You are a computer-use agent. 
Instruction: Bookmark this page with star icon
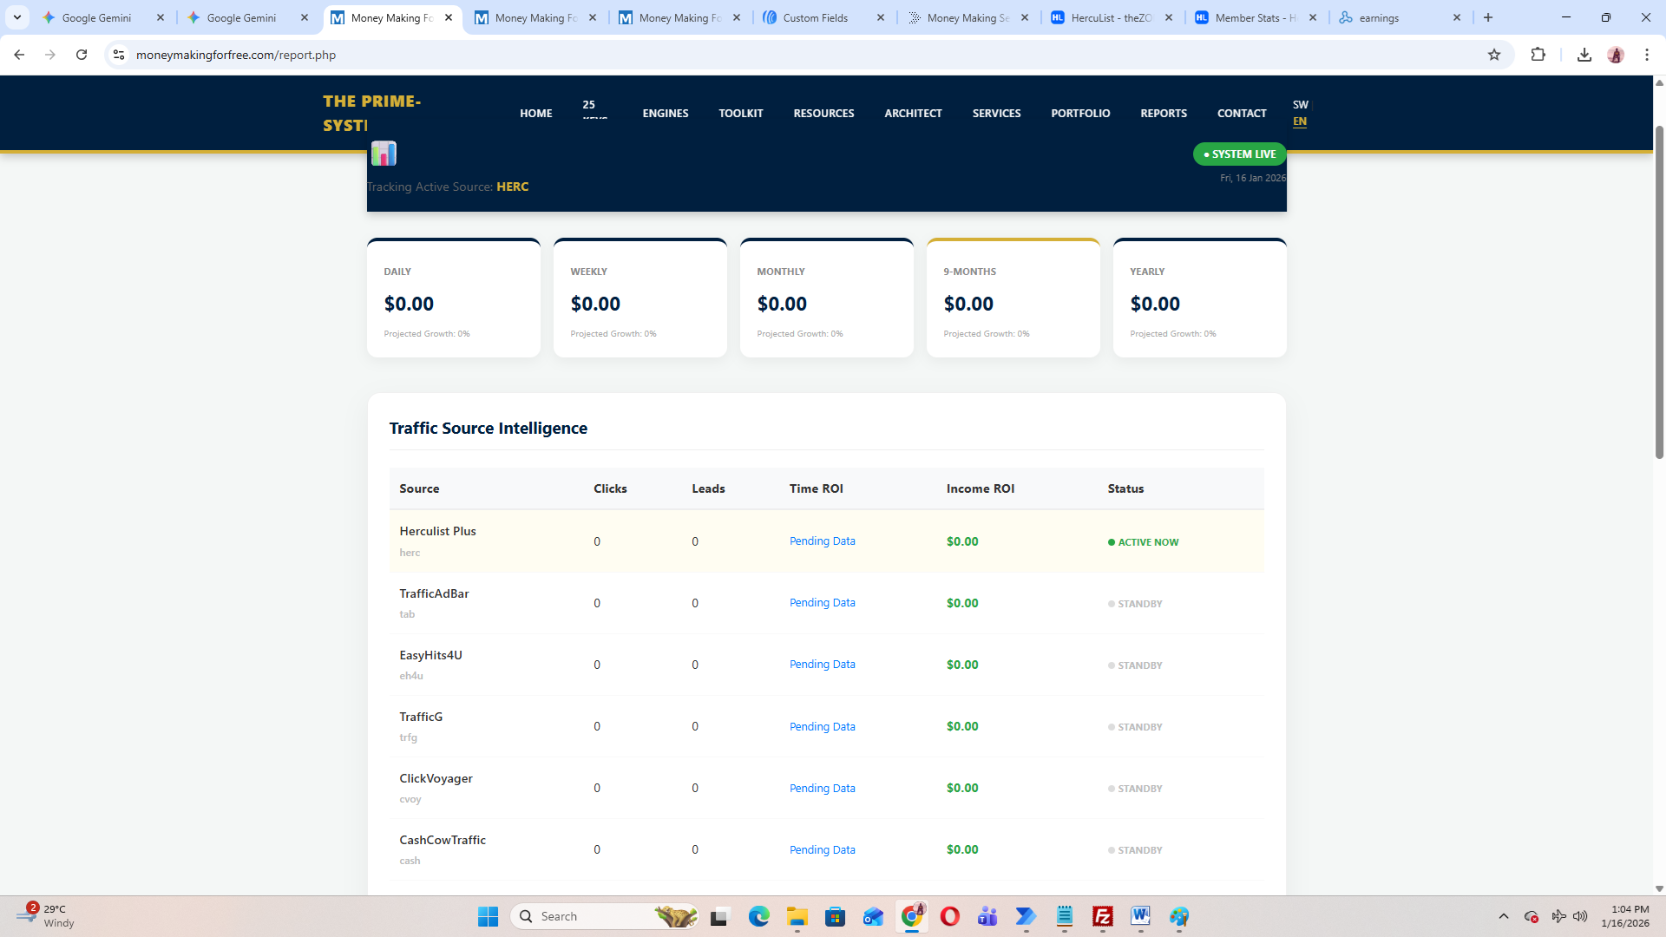[1493, 55]
